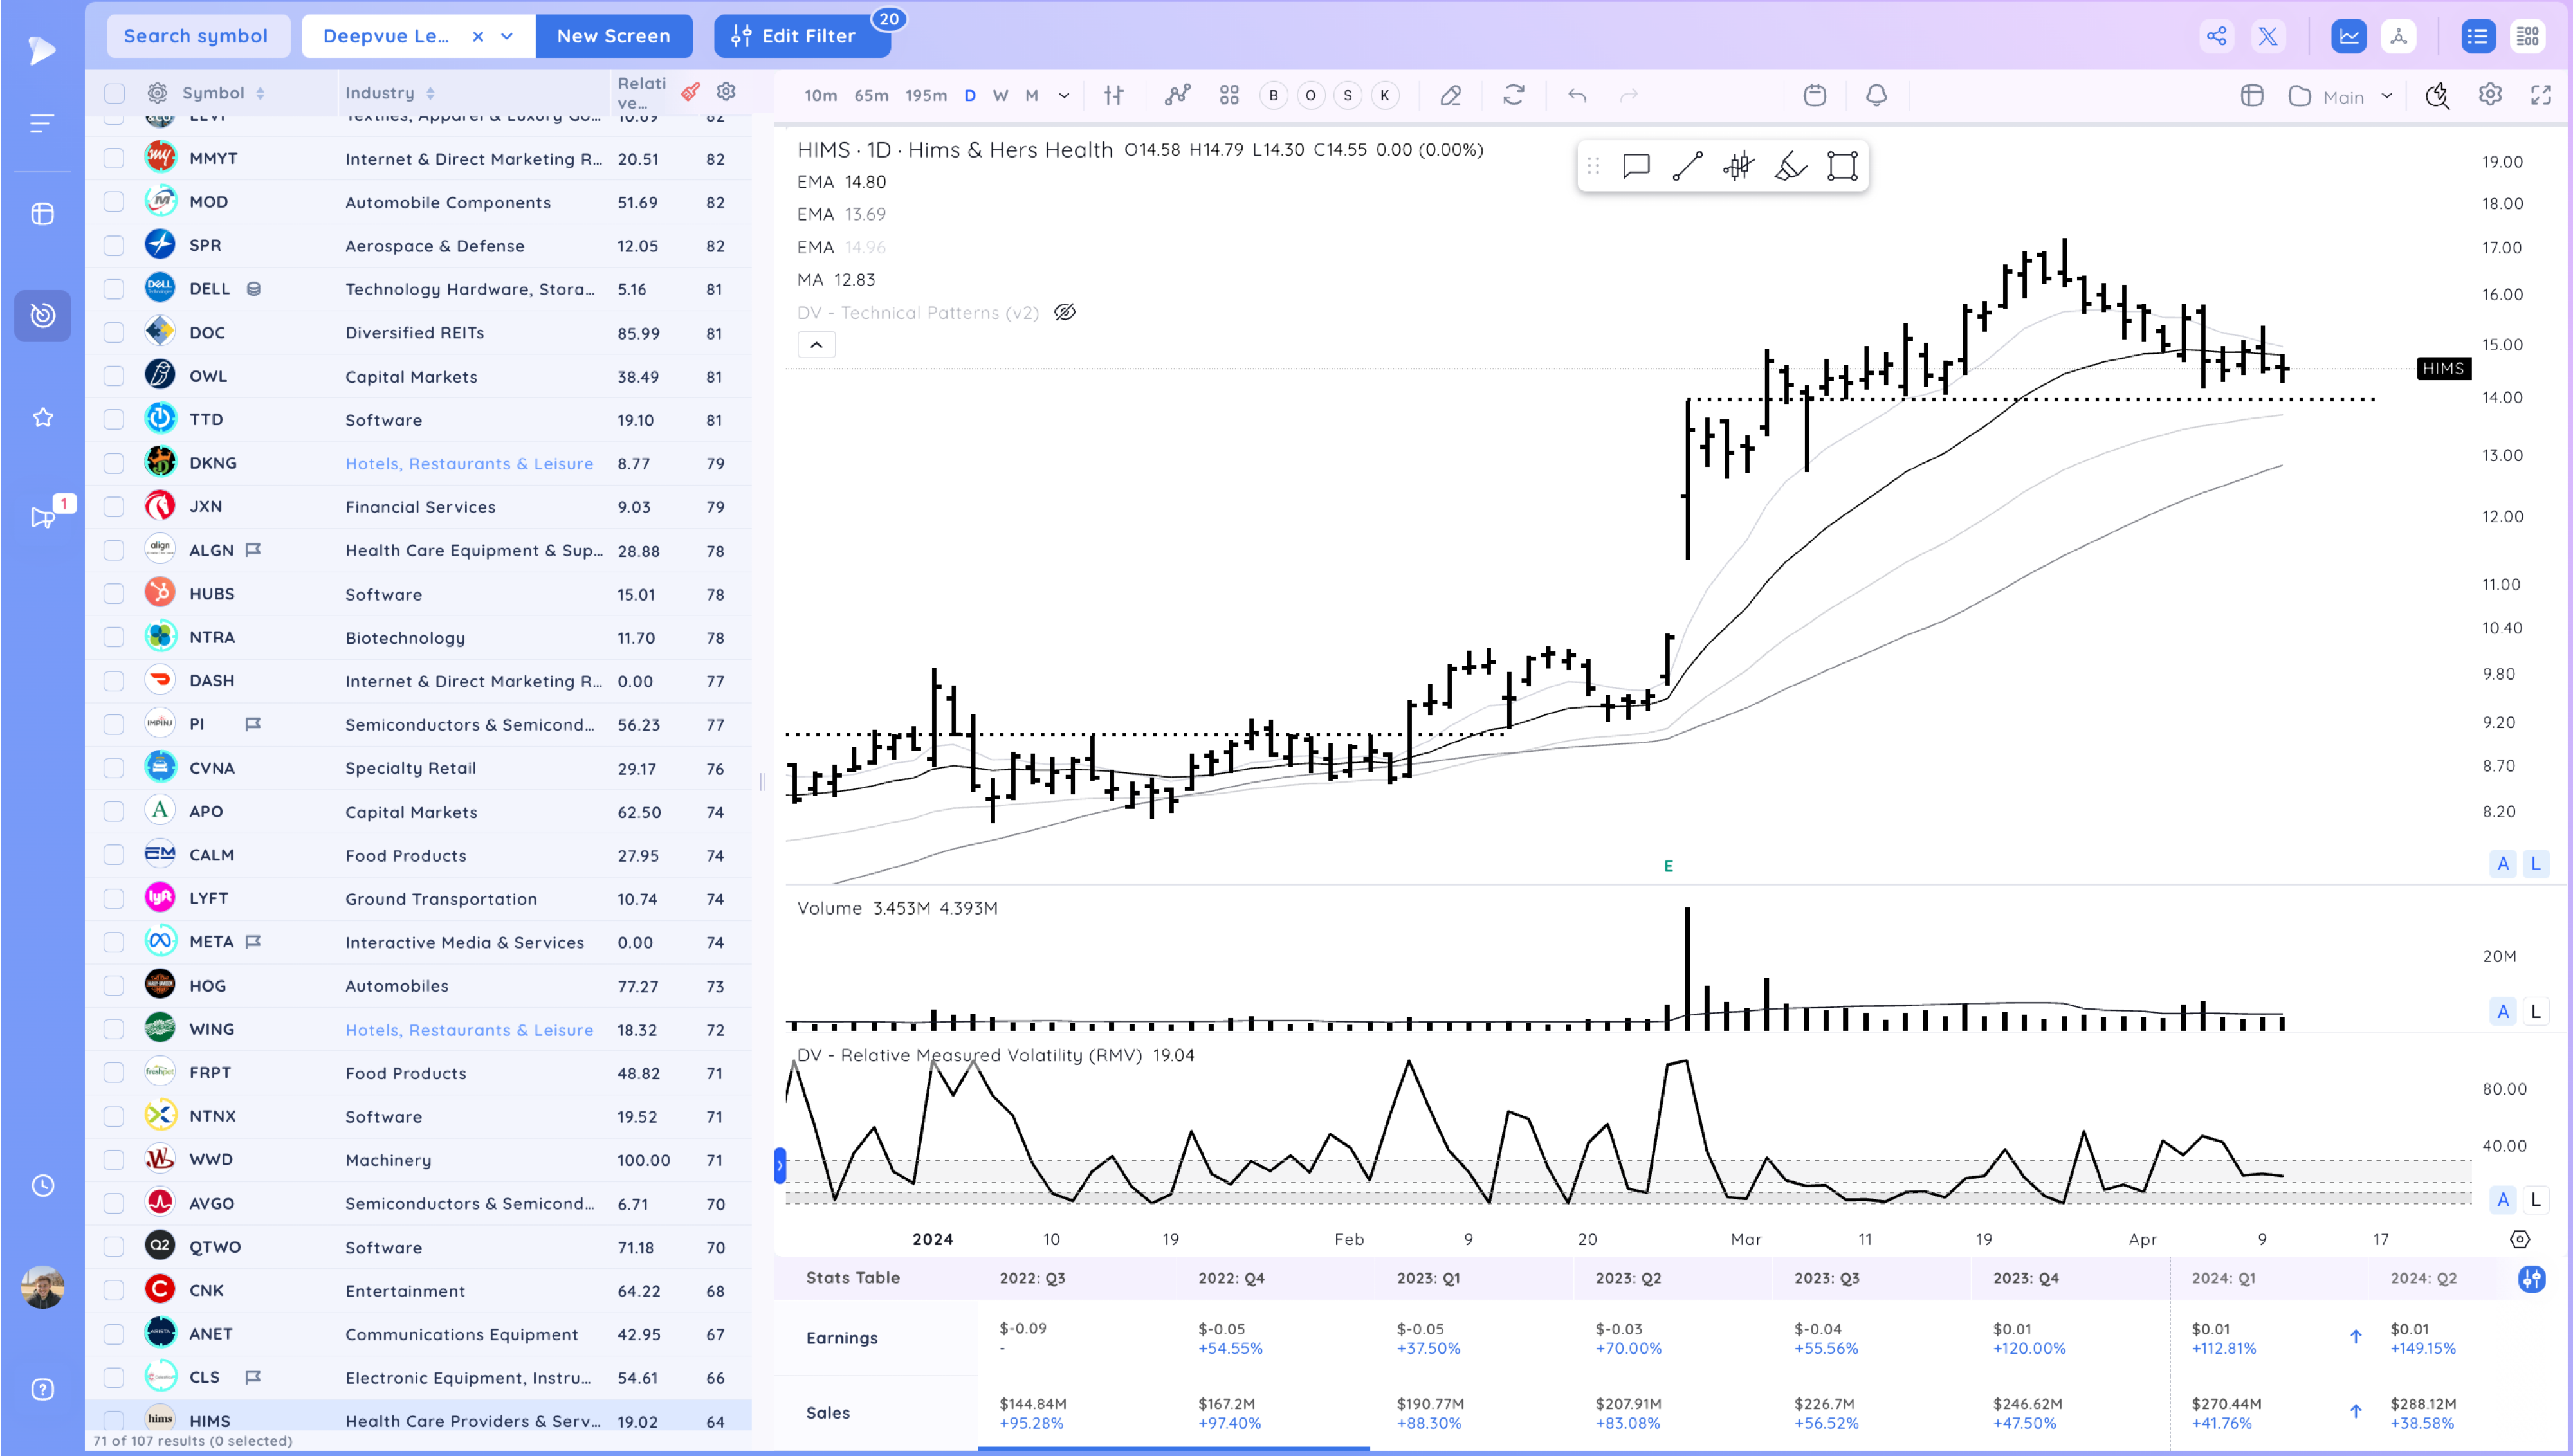This screenshot has width=2573, height=1456.
Task: Check the AVGO row checkbox
Action: click(114, 1203)
